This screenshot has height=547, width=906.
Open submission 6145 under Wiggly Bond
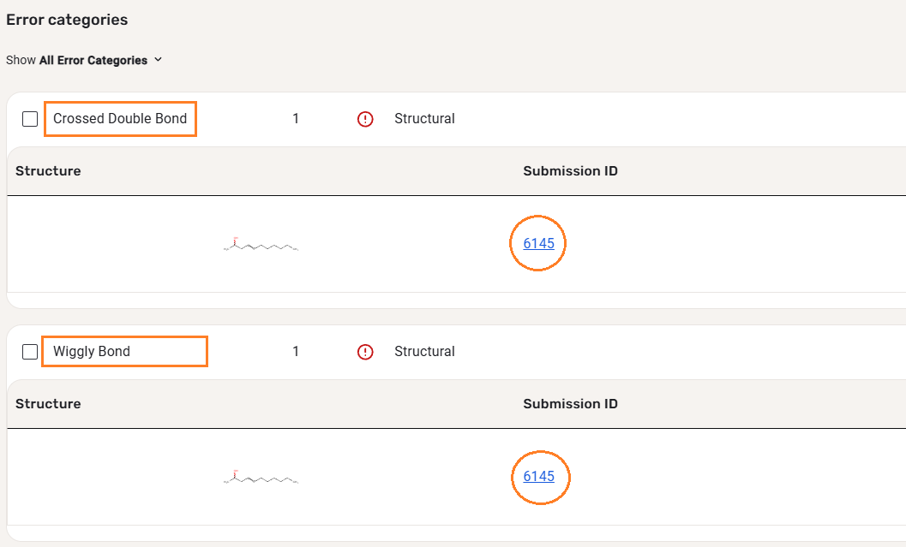point(539,477)
